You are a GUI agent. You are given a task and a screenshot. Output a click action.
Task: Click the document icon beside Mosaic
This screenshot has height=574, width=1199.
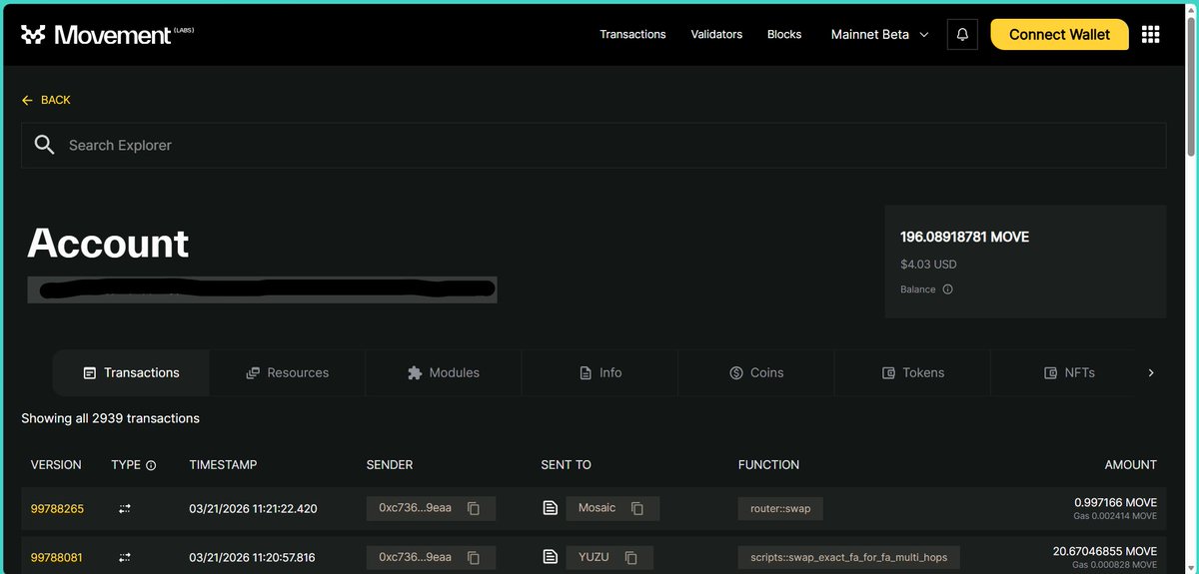(550, 508)
